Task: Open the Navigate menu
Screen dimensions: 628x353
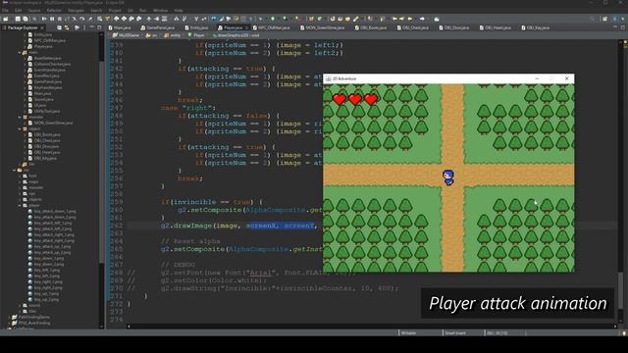Action: point(76,11)
